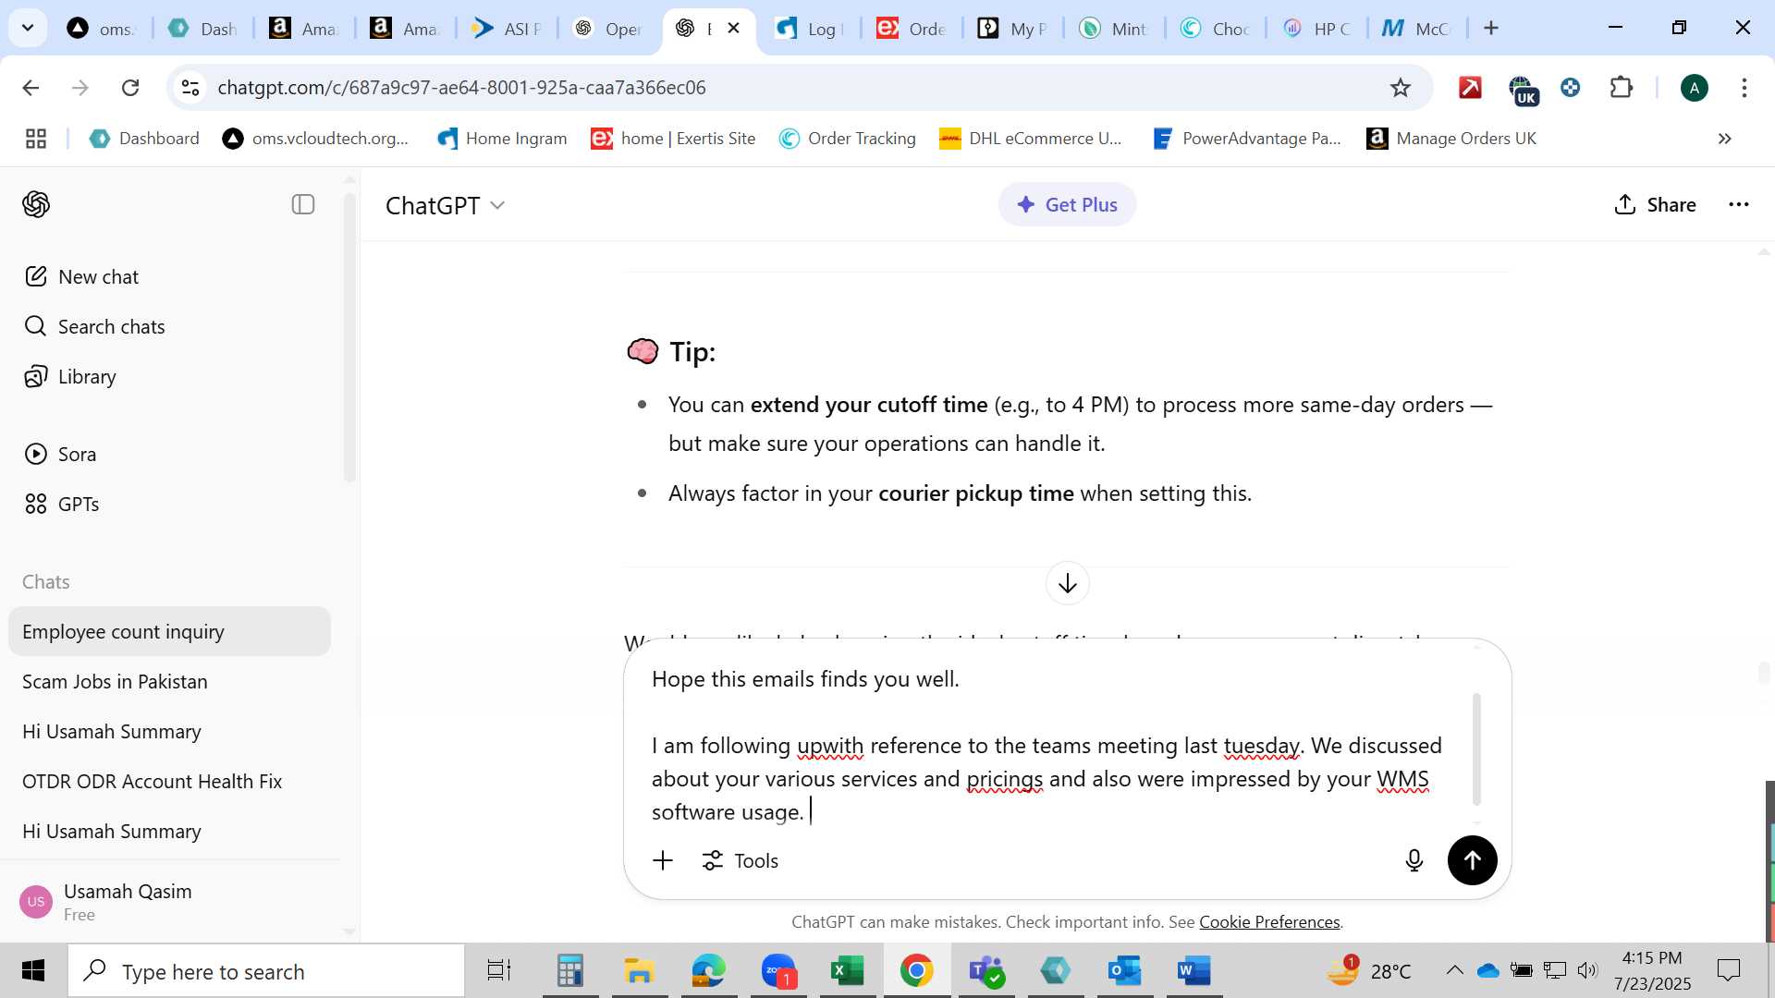Show more bookmarks with the double chevron
Screen dimensions: 1775x998
tap(1724, 139)
